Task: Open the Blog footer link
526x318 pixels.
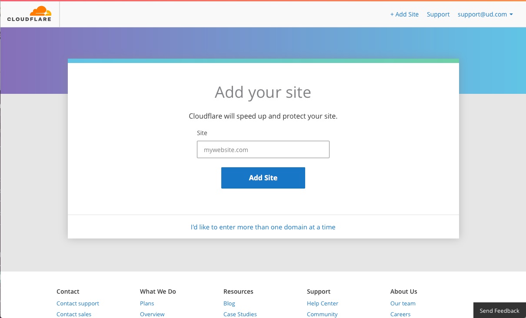Action: point(229,303)
